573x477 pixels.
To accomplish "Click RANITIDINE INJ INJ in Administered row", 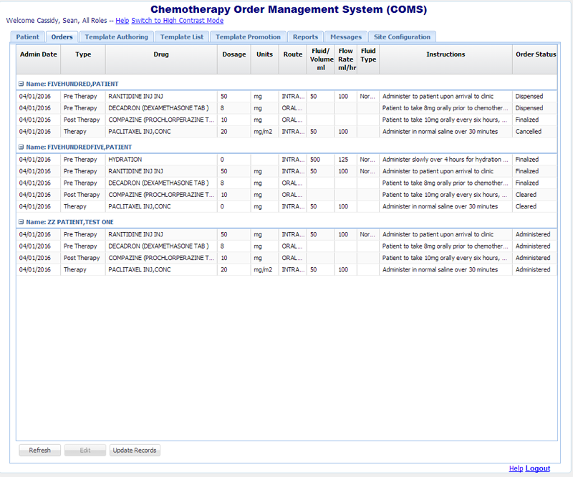I will point(161,235).
